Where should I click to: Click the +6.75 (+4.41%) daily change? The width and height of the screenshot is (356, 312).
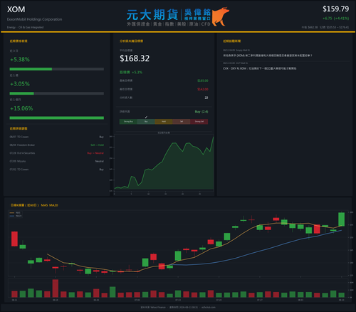click(335, 19)
